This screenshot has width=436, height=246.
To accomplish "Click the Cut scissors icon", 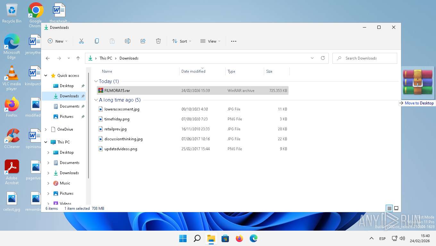I will (x=81, y=41).
